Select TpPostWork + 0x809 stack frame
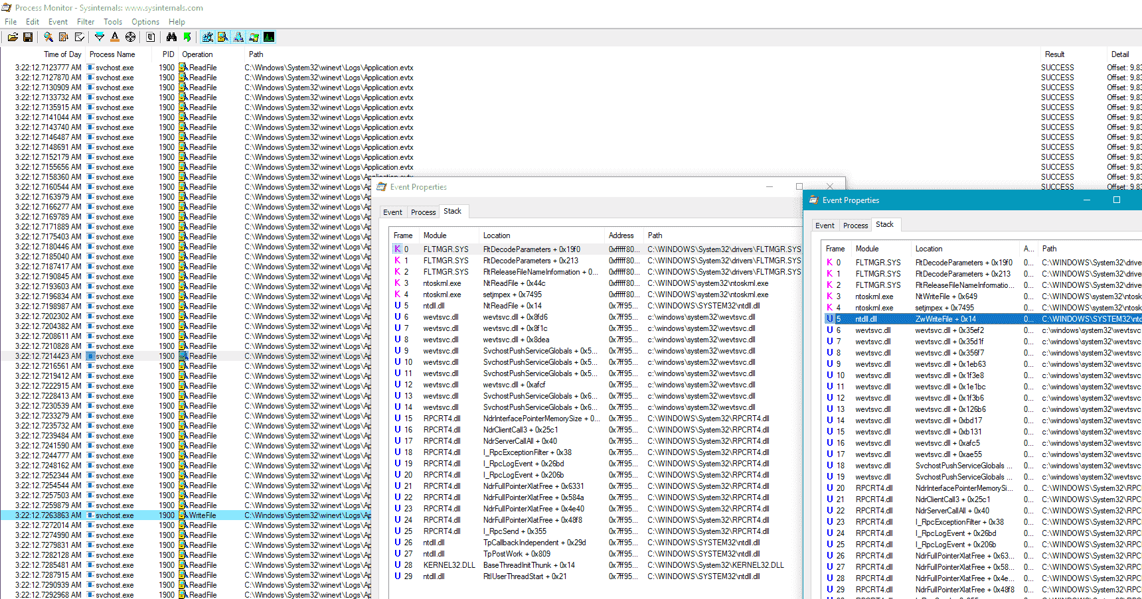The image size is (1142, 599). coord(596,554)
